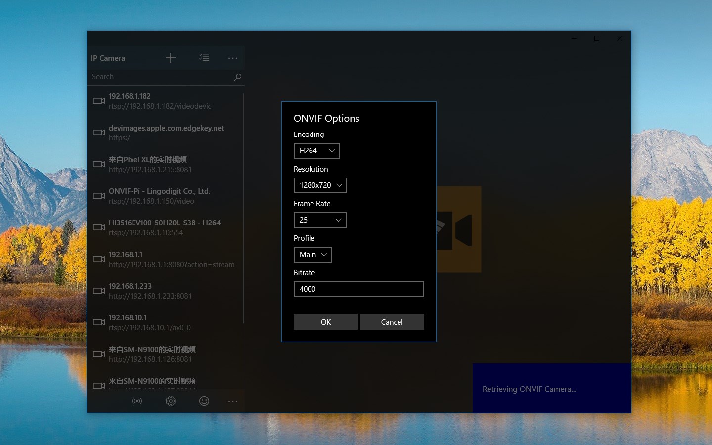Click the search magnifier icon
Screen dimensions: 712x445
(x=237, y=77)
